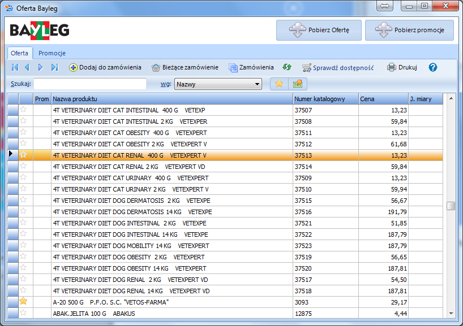Screen dimensions: 463x326
Task: Toggle favorite star for CAT OBESITY 400 G
Action: pyautogui.click(x=23, y=132)
